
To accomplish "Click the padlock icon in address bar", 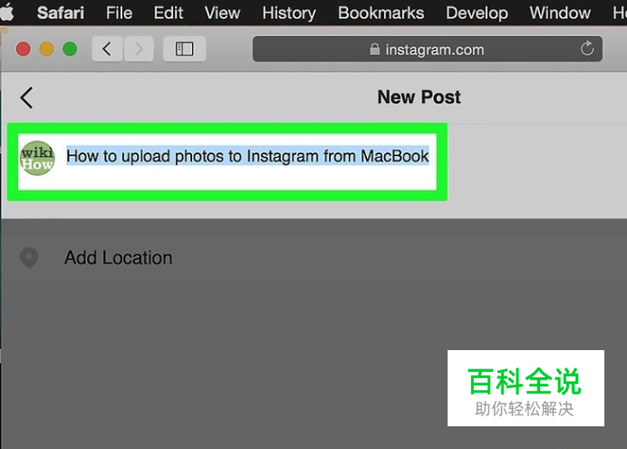I will [x=375, y=49].
